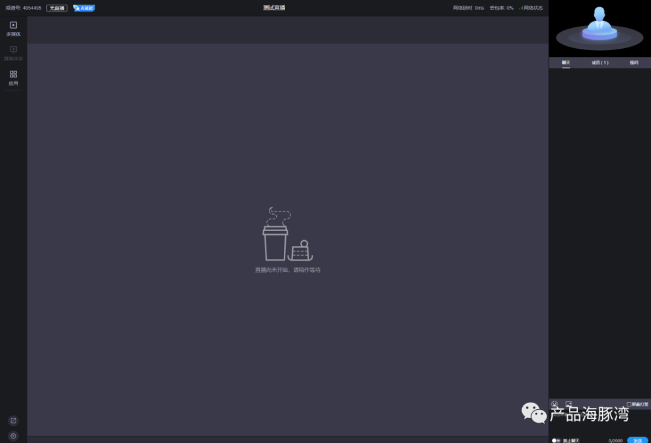Open the emoji picker in chat
651x443 pixels.
click(x=555, y=404)
